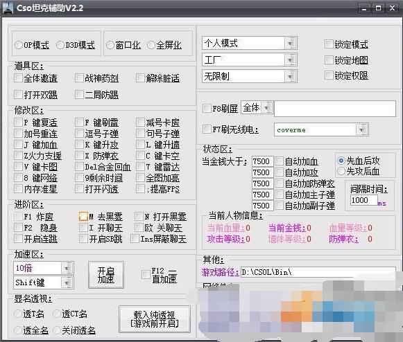
Task: Check Ins屏蔽聊天 option
Action: (135, 239)
